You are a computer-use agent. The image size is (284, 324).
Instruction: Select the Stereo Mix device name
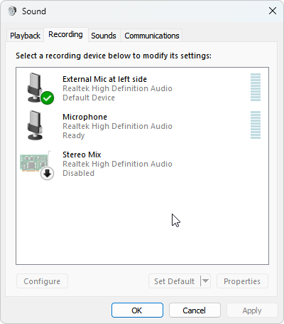click(x=82, y=155)
